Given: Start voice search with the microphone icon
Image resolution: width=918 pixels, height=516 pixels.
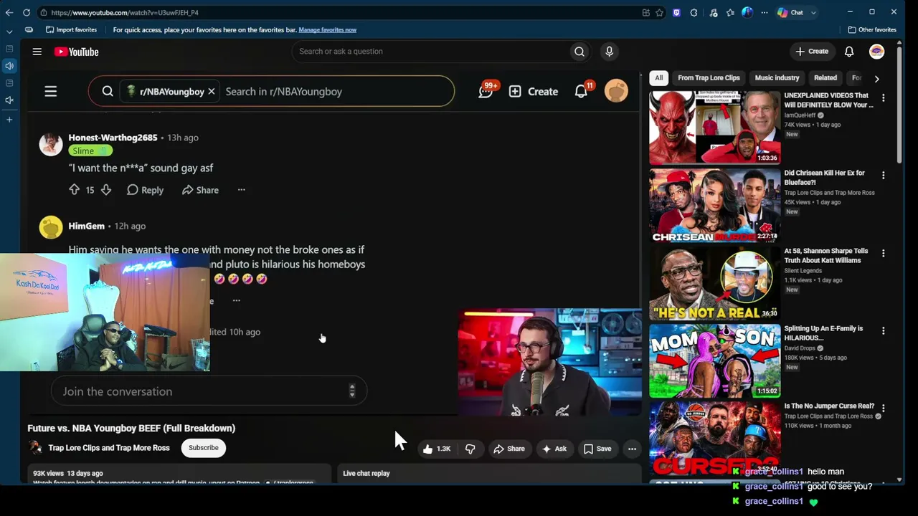Looking at the screenshot, I should (609, 52).
